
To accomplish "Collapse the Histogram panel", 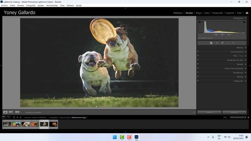I will point(246,18).
